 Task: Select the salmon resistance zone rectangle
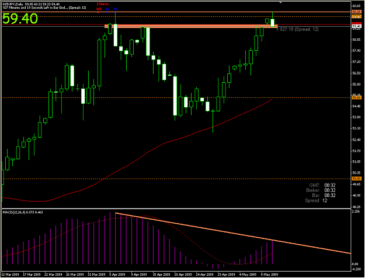pos(191,26)
